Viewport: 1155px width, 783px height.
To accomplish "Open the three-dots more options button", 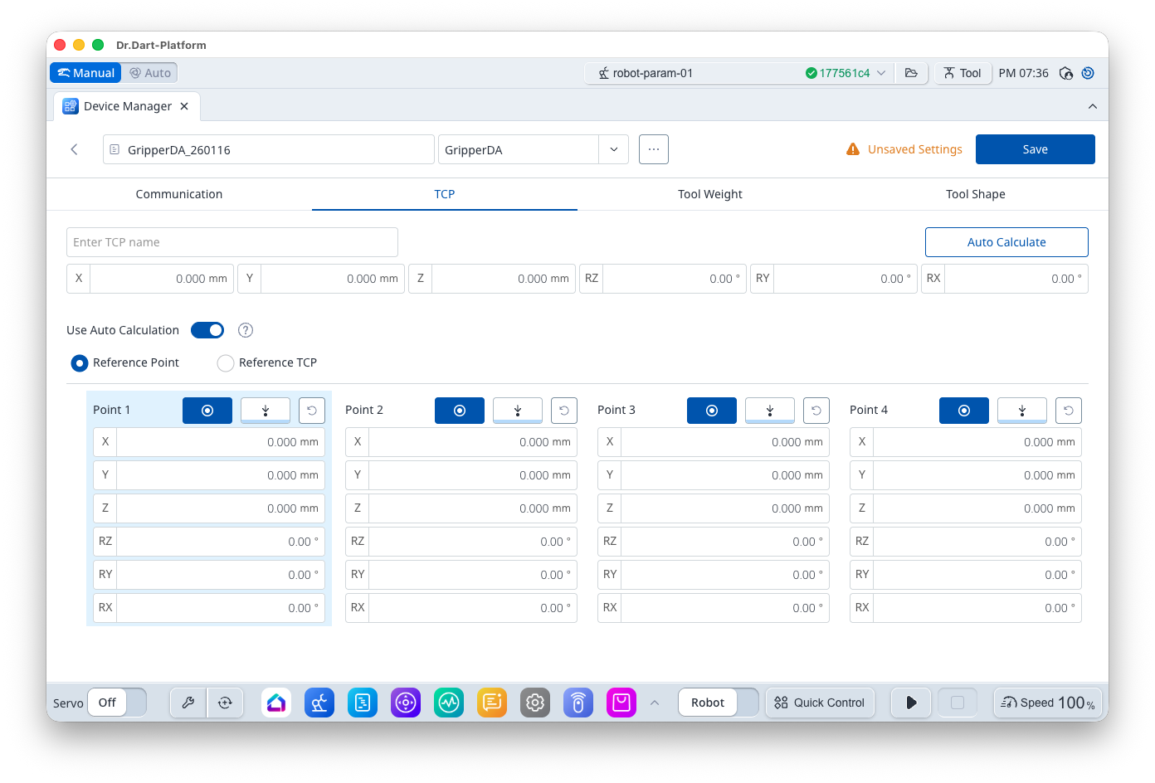I will pos(654,149).
